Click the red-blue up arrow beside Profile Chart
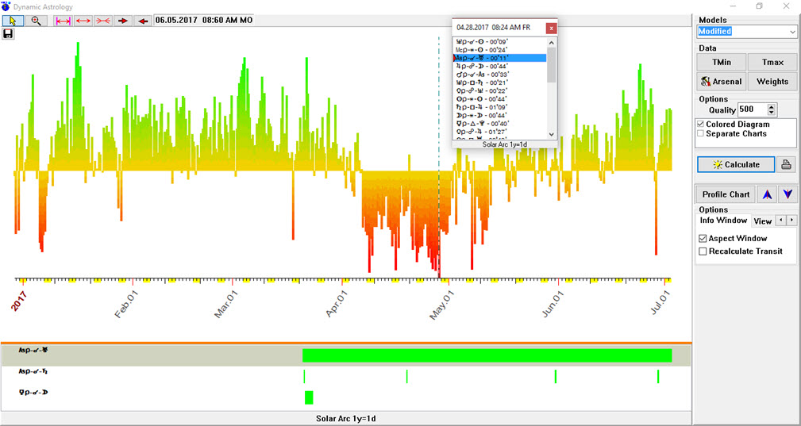The height and width of the screenshot is (426, 801). point(767,194)
